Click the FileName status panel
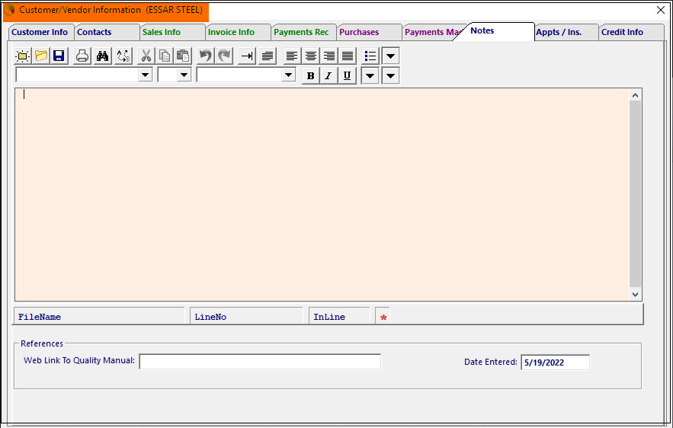 [x=100, y=317]
